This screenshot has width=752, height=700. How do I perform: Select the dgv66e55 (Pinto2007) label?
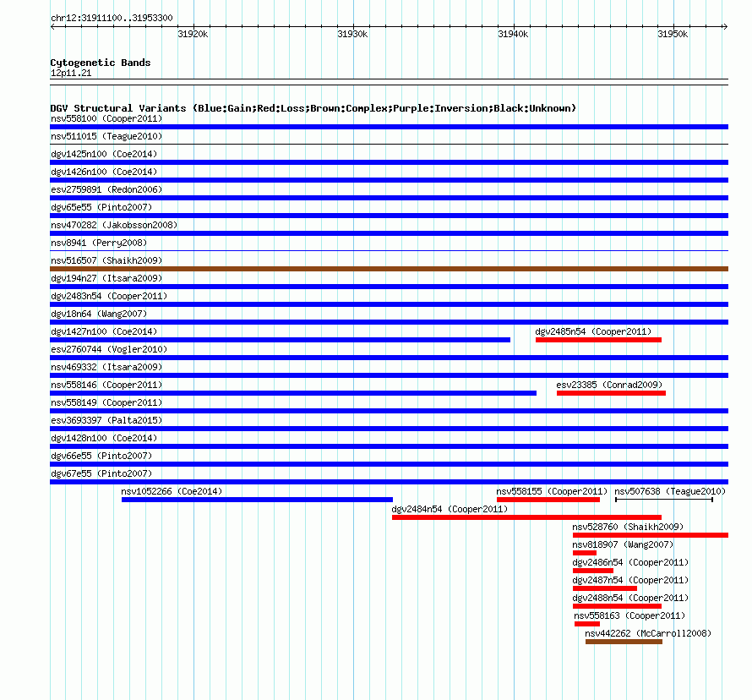pos(101,456)
